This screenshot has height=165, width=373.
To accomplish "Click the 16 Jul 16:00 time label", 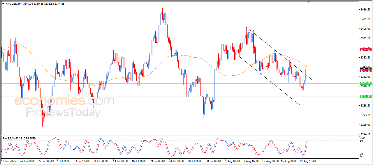I will [139, 161].
